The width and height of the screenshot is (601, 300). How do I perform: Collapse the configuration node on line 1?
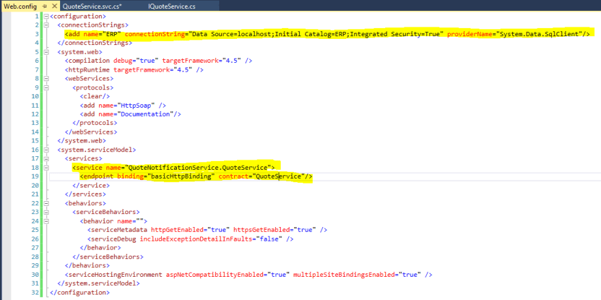click(46, 16)
